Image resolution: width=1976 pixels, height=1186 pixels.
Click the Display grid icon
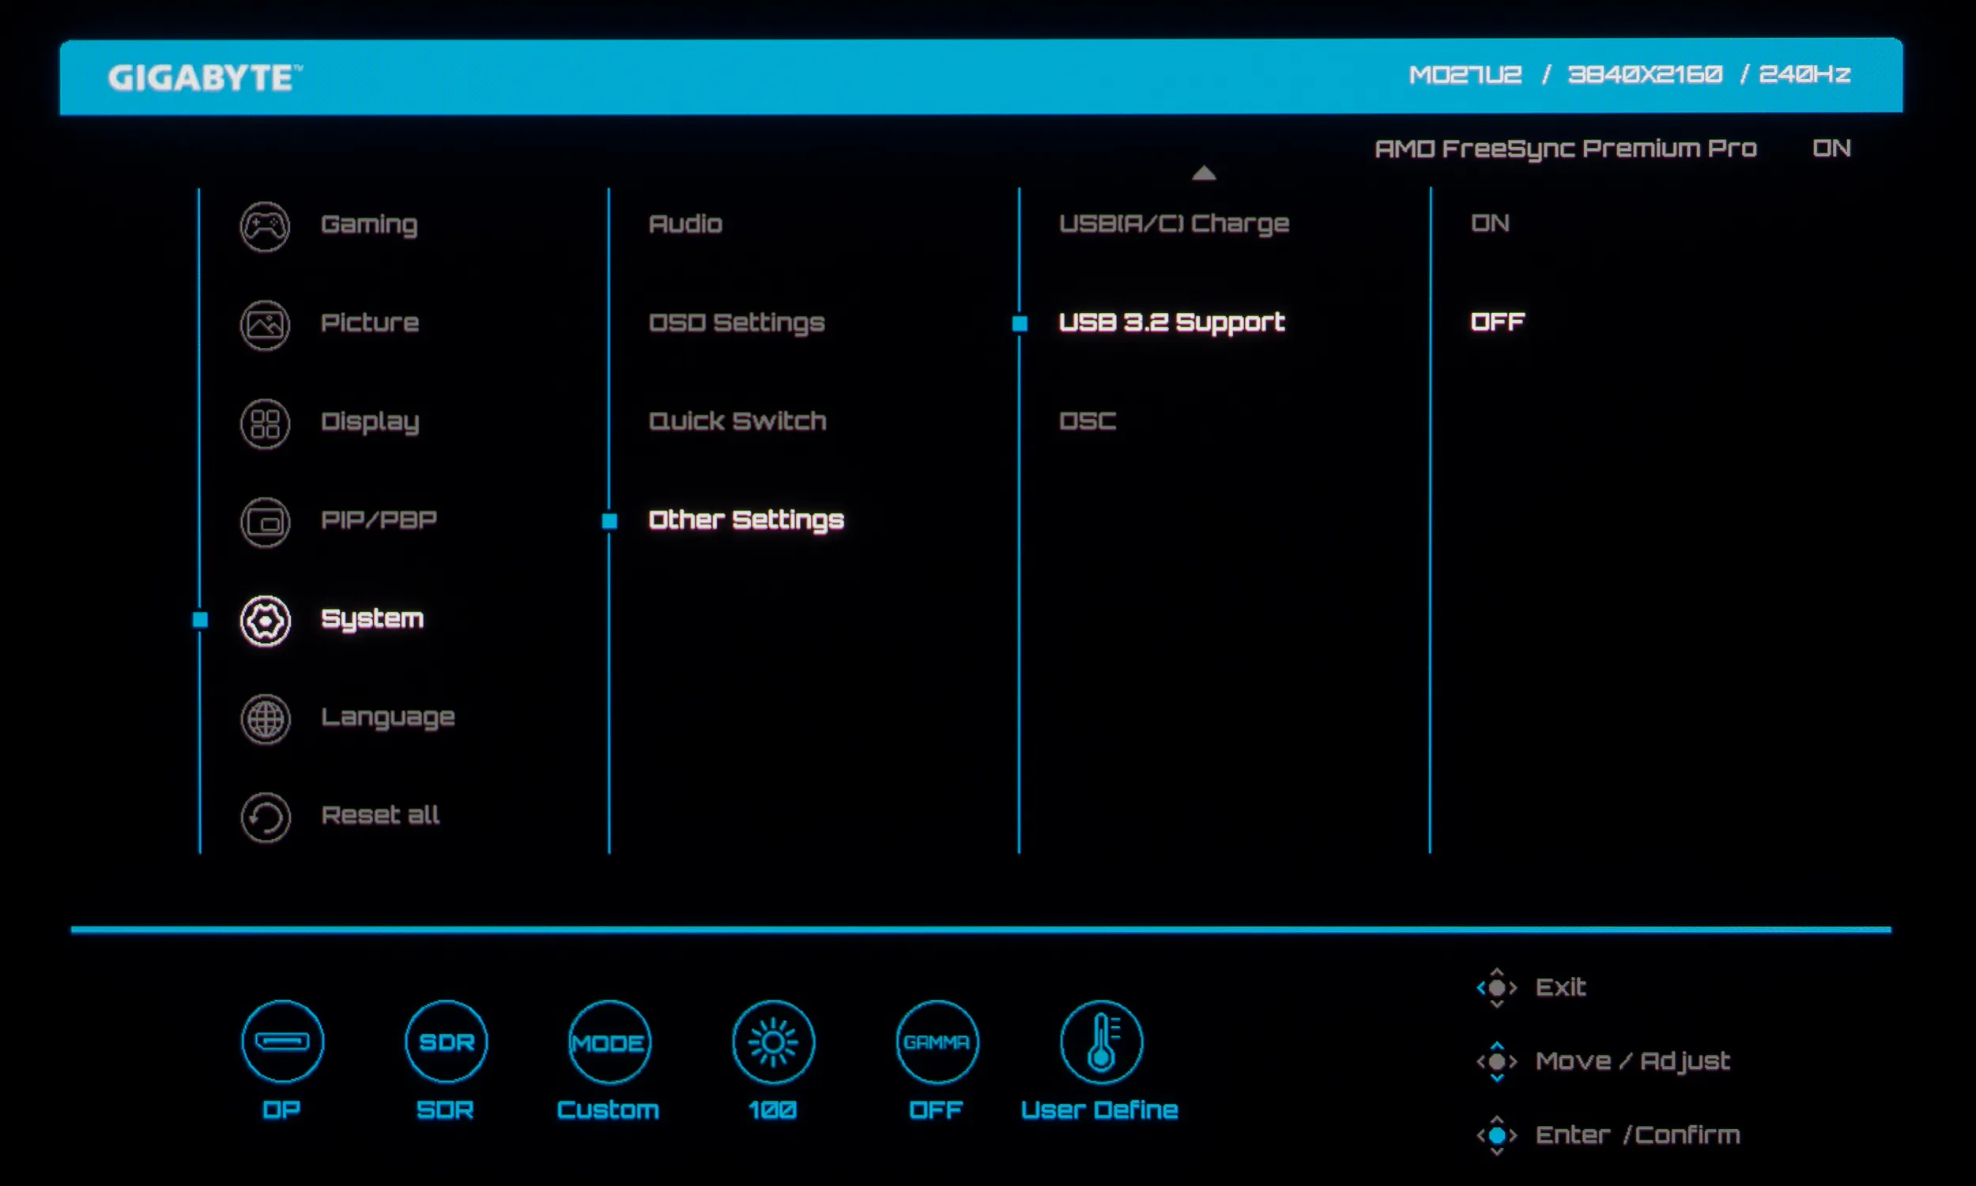[265, 424]
